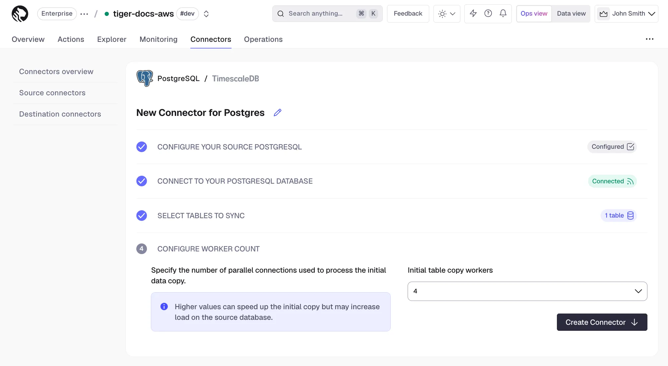Go to the Actions tab
This screenshot has width=668, height=366.
71,39
